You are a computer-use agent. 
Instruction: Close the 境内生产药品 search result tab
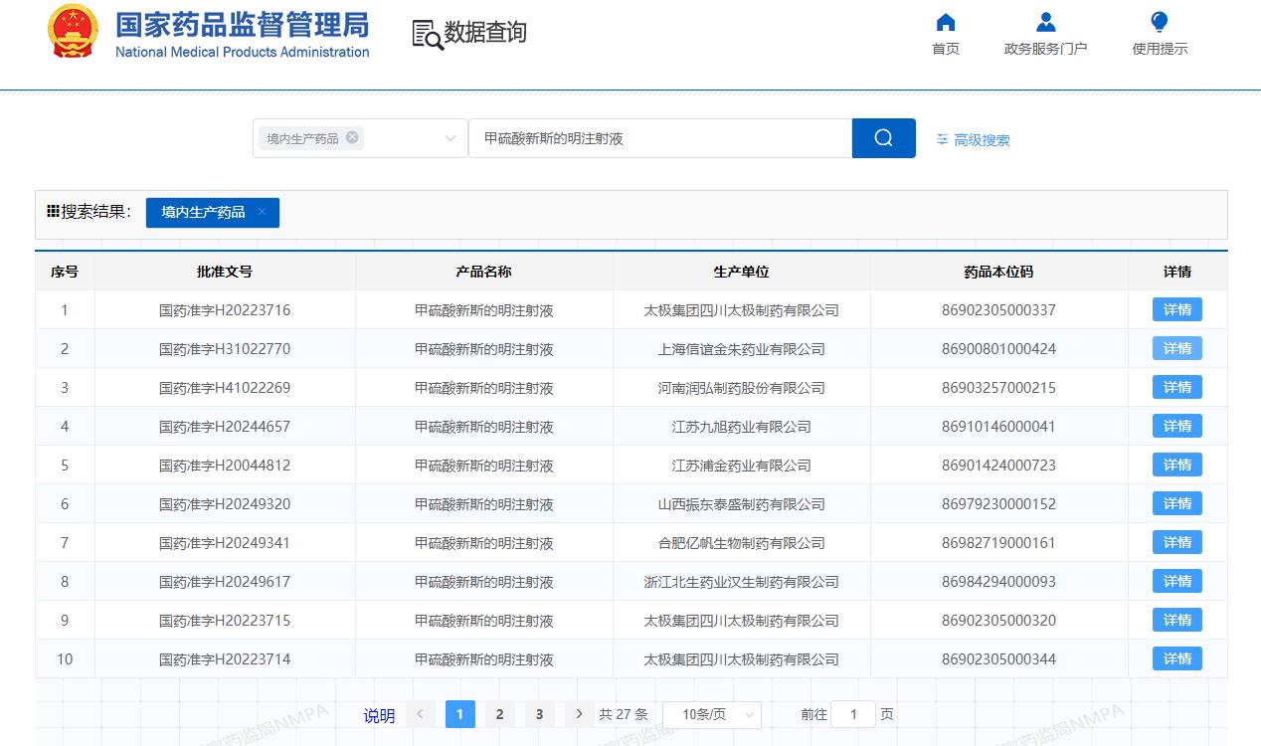pyautogui.click(x=263, y=212)
